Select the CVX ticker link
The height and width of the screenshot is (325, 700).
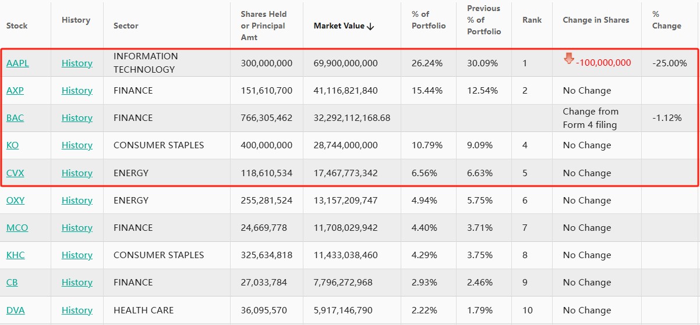coord(15,173)
